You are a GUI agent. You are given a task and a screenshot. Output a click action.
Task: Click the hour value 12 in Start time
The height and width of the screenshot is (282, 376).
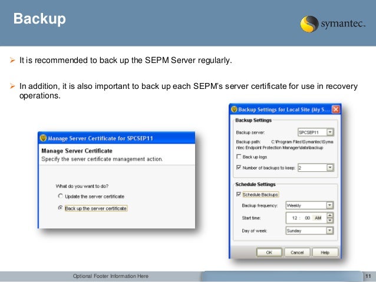point(295,218)
